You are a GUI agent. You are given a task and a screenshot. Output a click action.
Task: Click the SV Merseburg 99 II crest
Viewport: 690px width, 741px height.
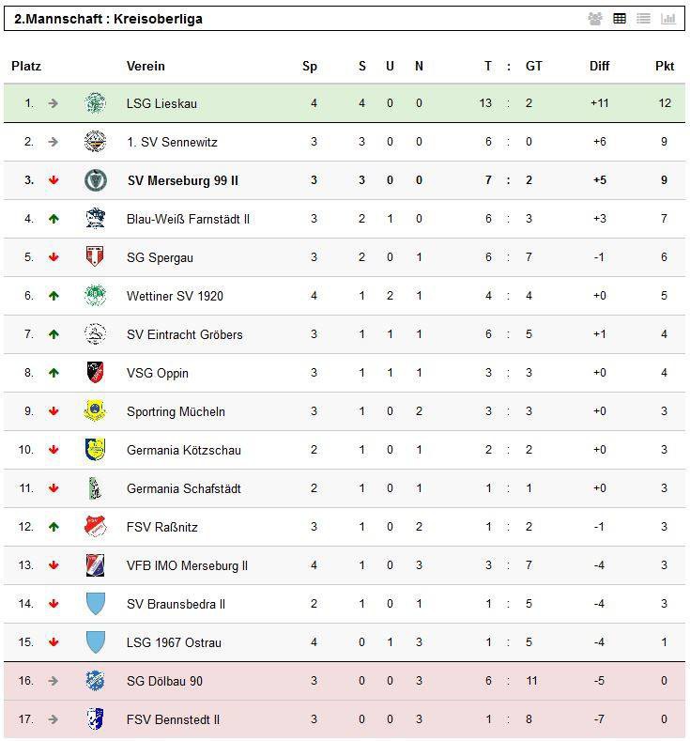(96, 180)
